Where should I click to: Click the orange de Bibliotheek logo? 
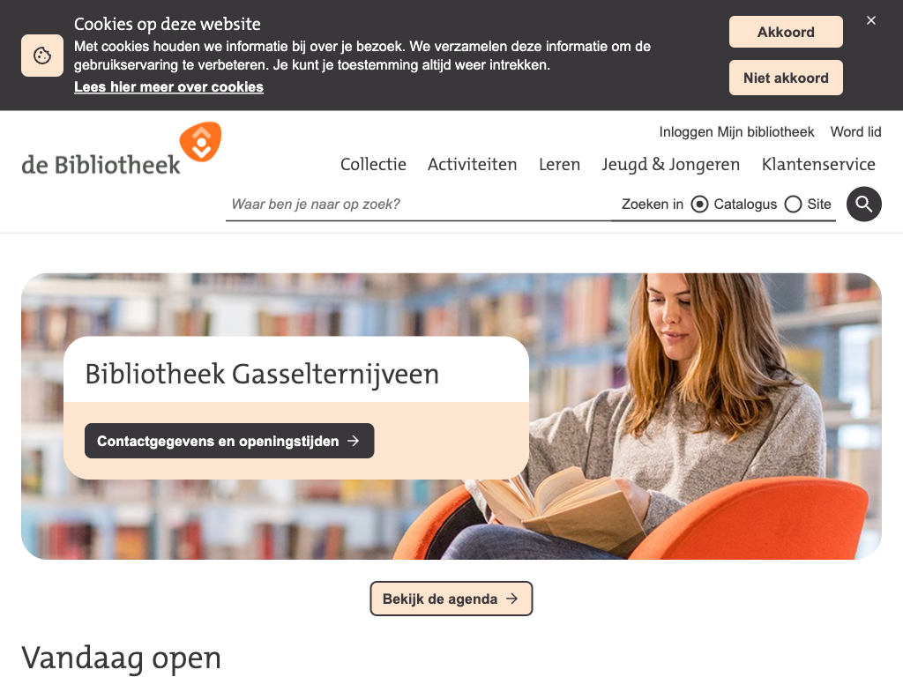[121, 148]
